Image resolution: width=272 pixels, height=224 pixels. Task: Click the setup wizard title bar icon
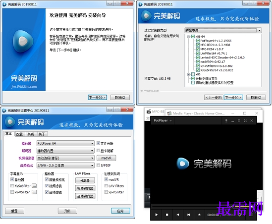4,4
